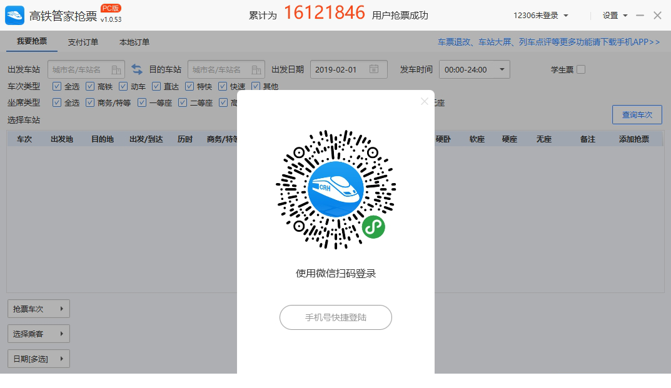Uncheck the 一等座 seat checkbox
This screenshot has height=388, width=671.
[142, 102]
